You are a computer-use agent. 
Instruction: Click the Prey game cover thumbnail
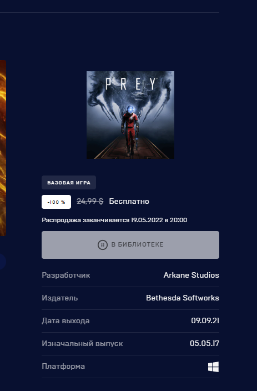coord(130,115)
